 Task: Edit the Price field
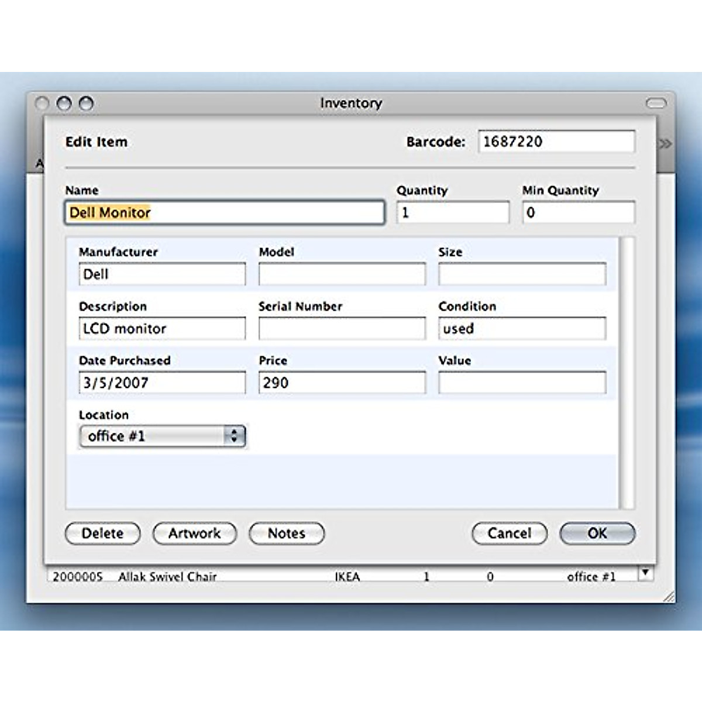click(342, 383)
